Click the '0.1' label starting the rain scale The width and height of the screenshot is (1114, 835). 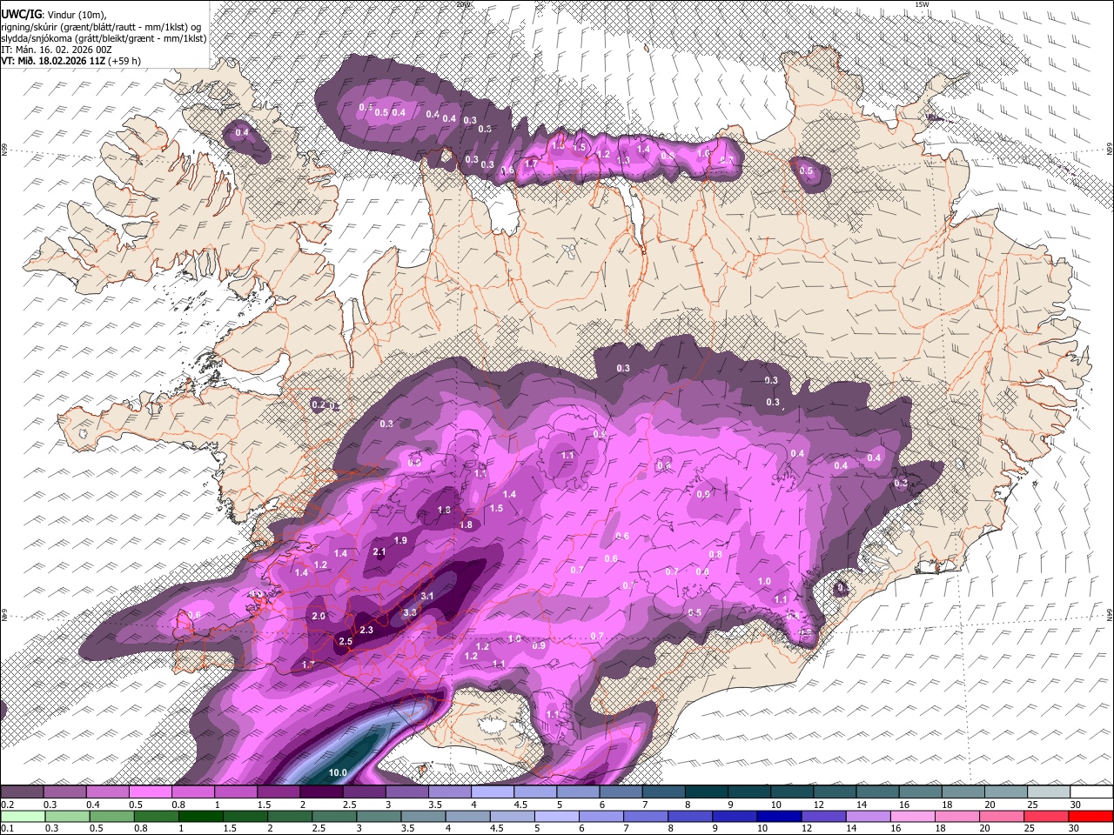[7, 829]
